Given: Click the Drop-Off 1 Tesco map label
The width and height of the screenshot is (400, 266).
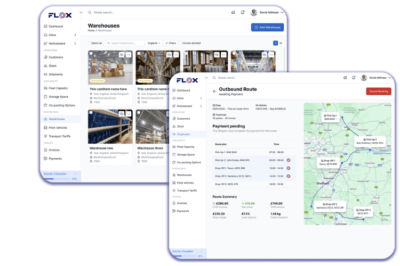Looking at the screenshot, I should [328, 162].
